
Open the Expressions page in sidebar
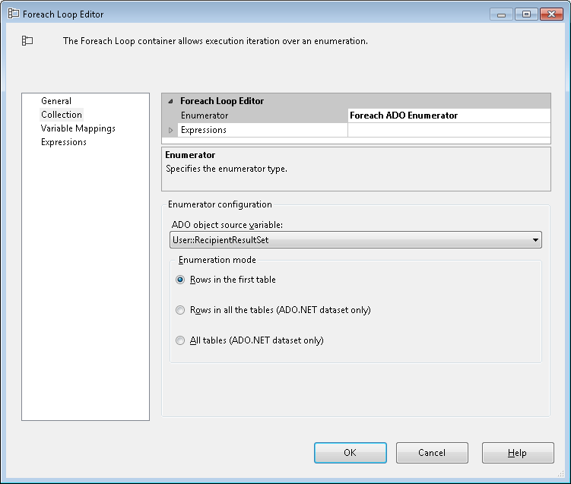click(x=64, y=142)
